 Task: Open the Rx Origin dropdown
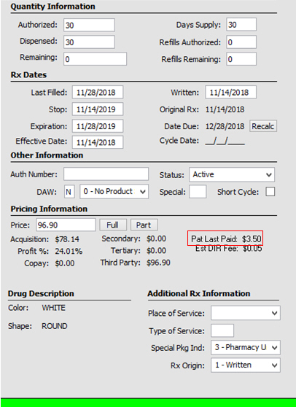coord(246,365)
